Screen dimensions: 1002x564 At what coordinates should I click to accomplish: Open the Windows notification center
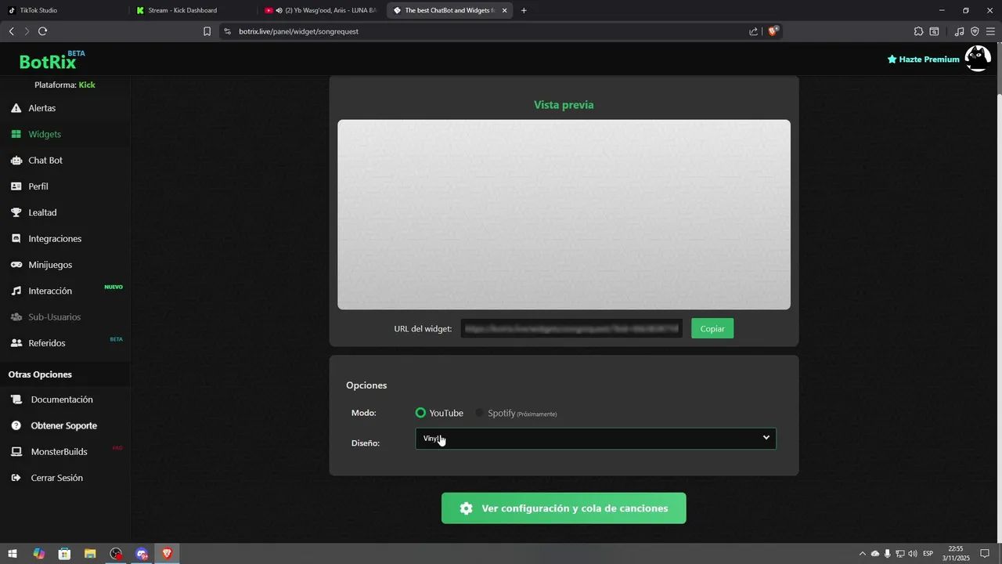coord(986,554)
